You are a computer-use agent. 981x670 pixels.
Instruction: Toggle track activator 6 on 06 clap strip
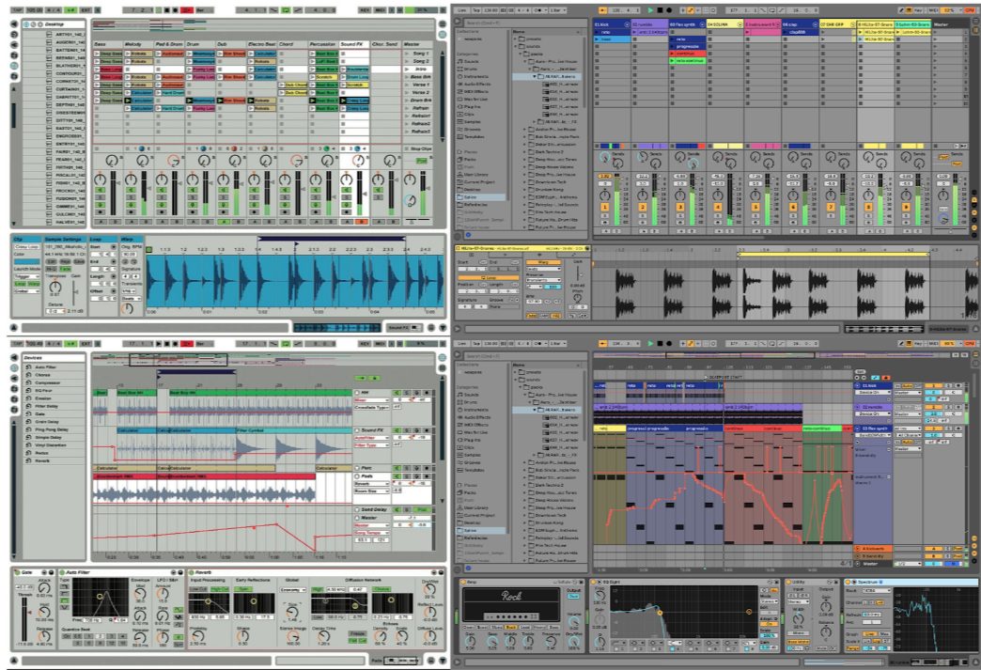(x=793, y=207)
